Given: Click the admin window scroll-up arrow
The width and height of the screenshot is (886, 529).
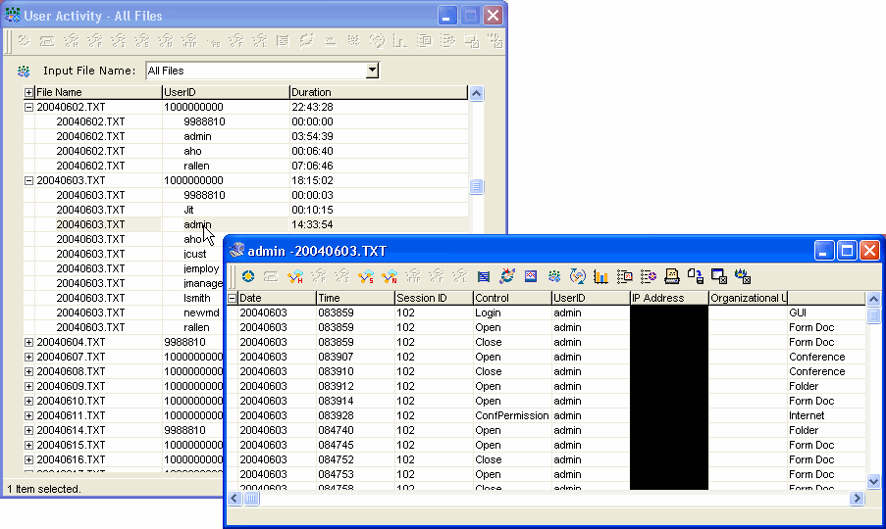Looking at the screenshot, I should pos(873,299).
